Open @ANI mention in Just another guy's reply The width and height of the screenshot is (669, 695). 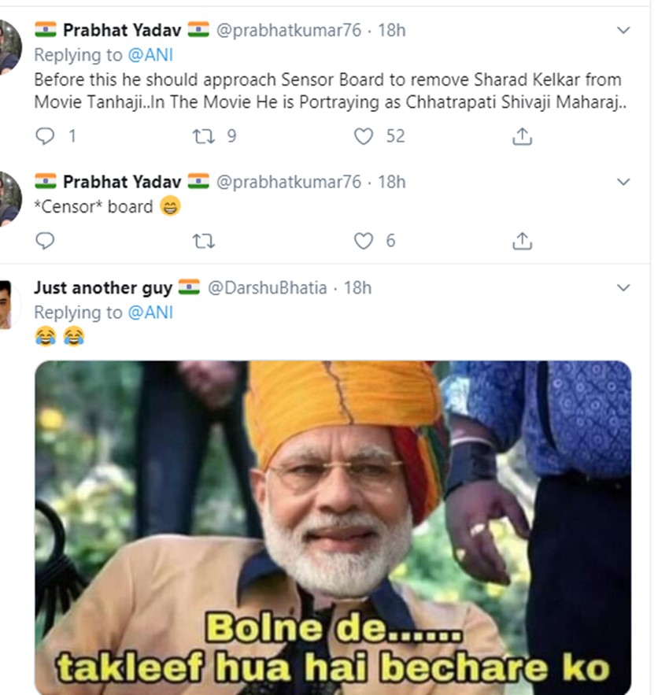click(150, 312)
